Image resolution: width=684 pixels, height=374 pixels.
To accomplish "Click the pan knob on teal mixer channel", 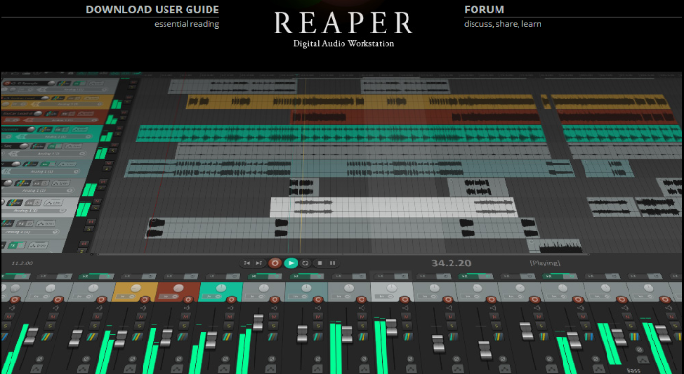I will (x=221, y=288).
